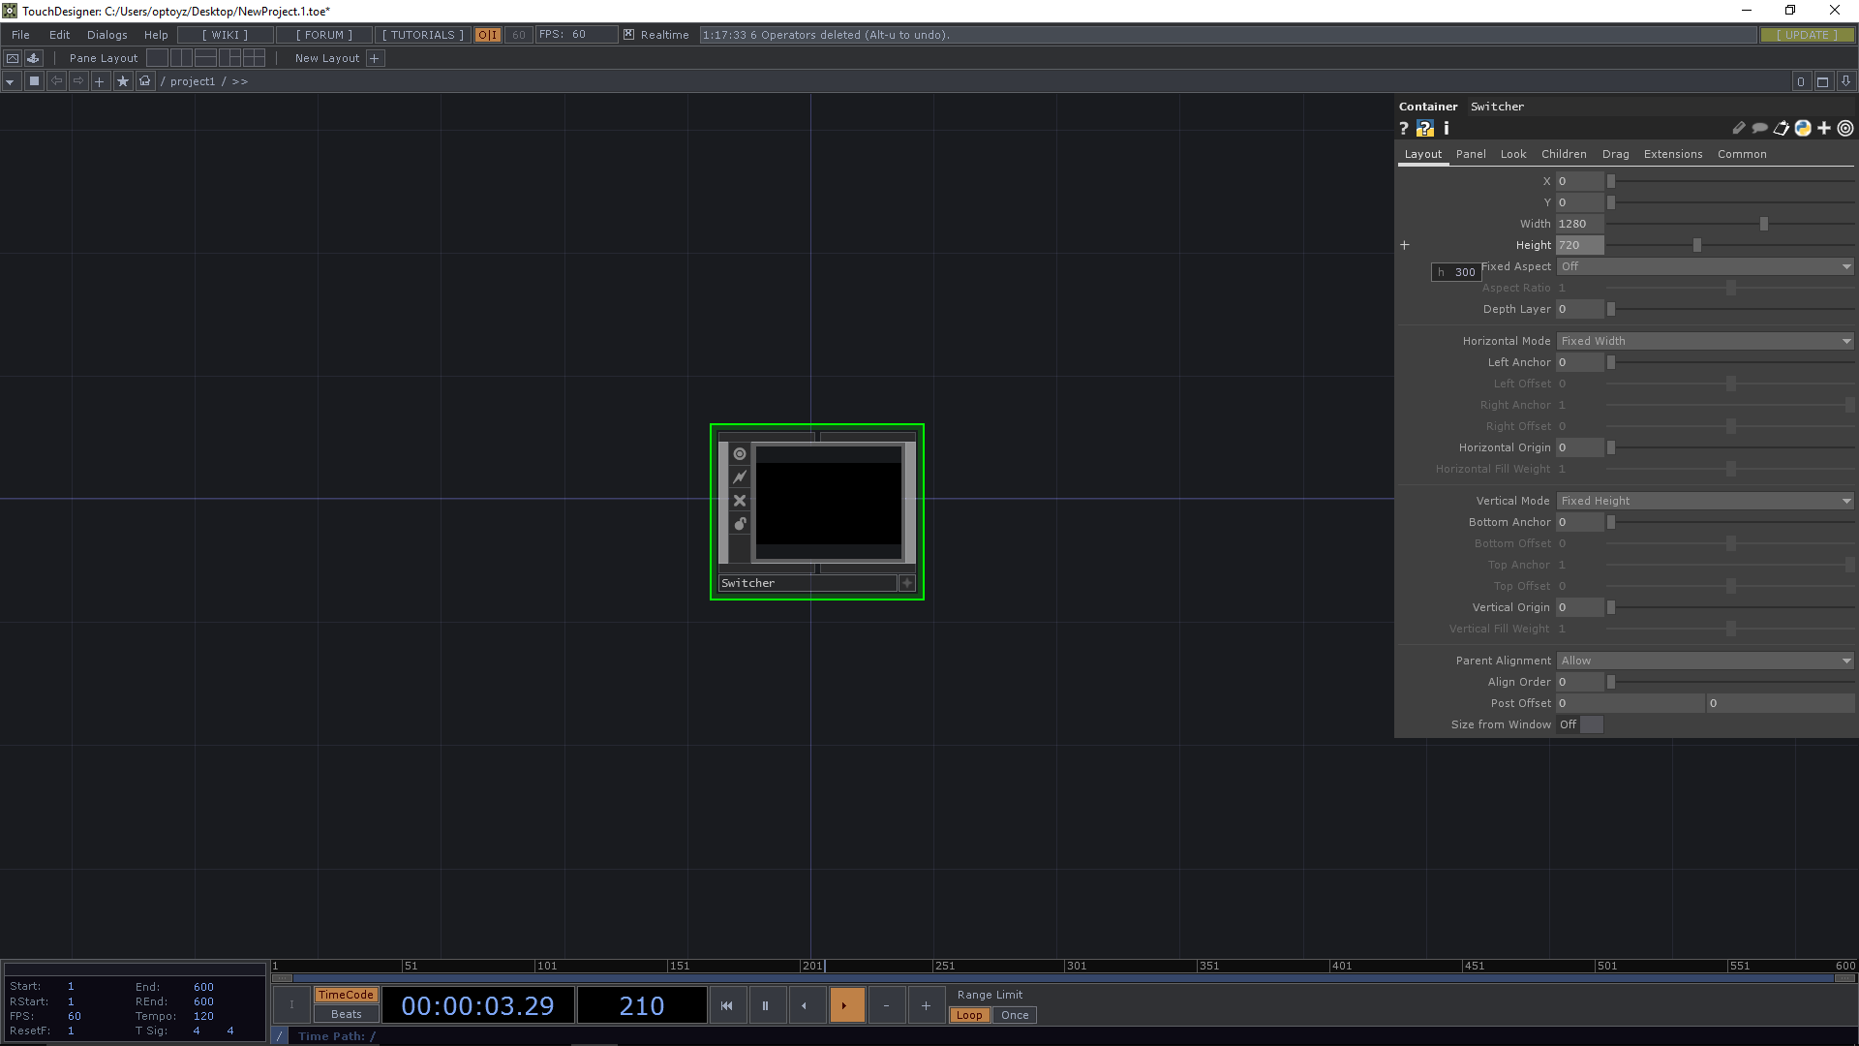Switch to the Children tab

[x=1564, y=154]
